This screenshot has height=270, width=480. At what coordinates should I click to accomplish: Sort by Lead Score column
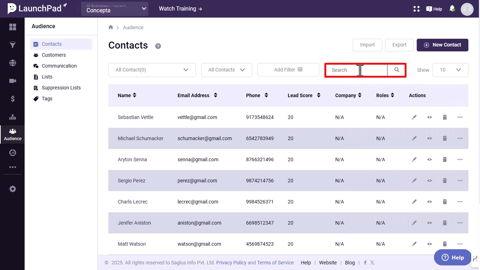coord(319,95)
